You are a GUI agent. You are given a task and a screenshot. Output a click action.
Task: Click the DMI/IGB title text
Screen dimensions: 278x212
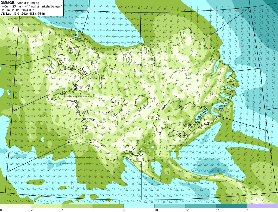[x=8, y=3]
